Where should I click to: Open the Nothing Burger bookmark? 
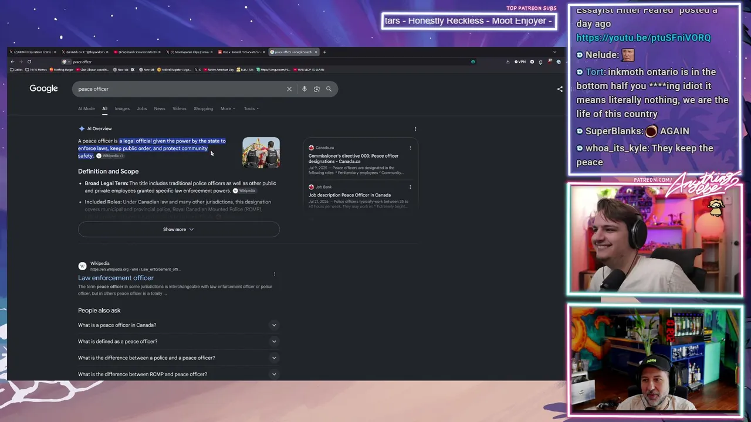[62, 70]
